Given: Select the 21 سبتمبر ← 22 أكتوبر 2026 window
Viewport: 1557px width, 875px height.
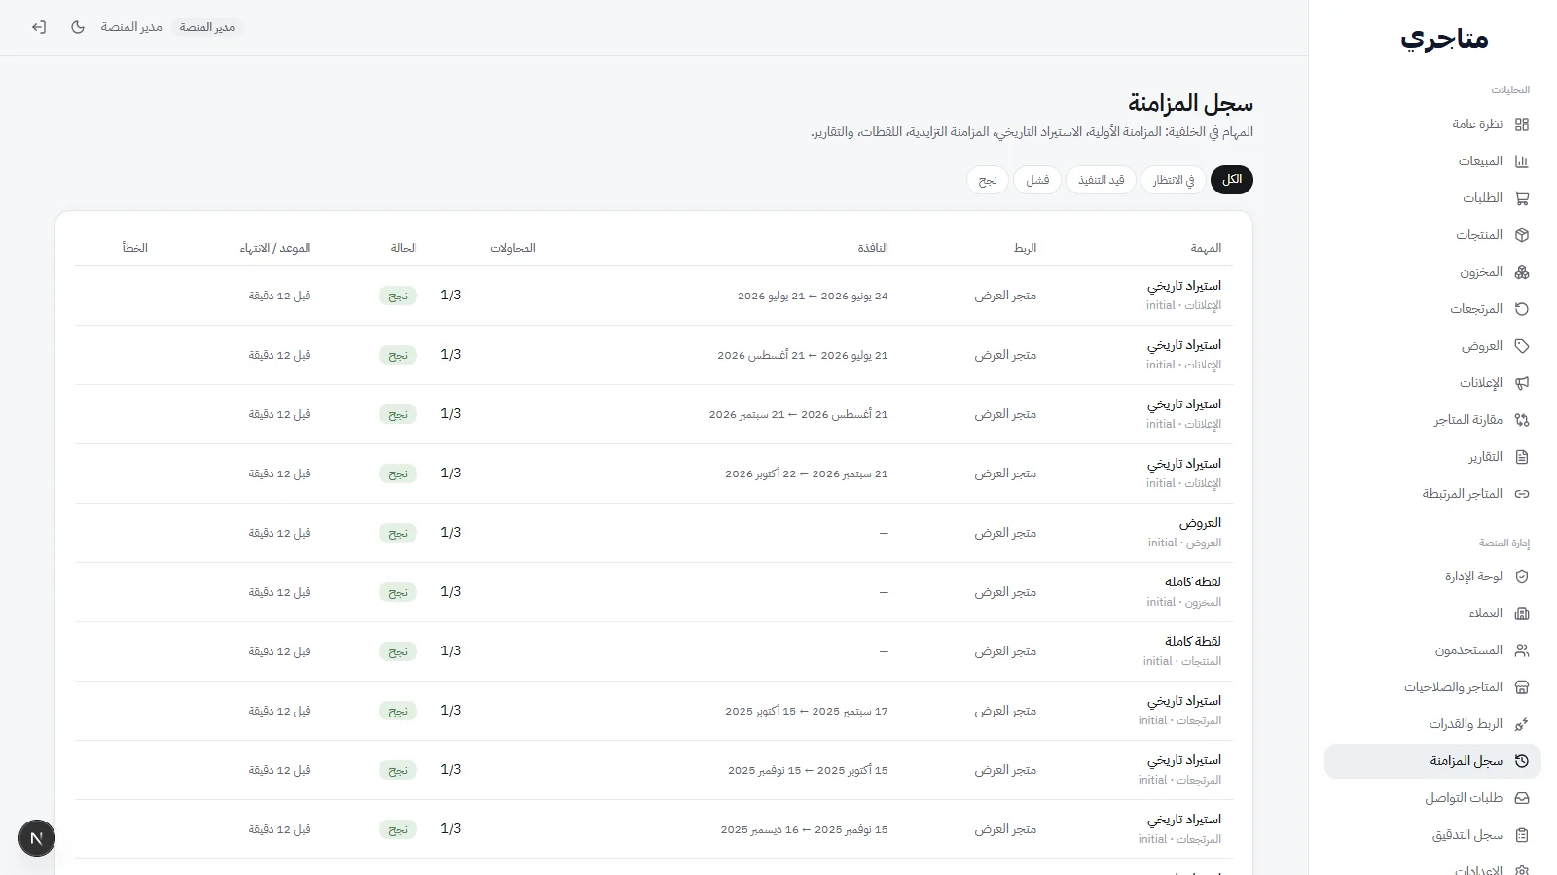Looking at the screenshot, I should tap(807, 473).
